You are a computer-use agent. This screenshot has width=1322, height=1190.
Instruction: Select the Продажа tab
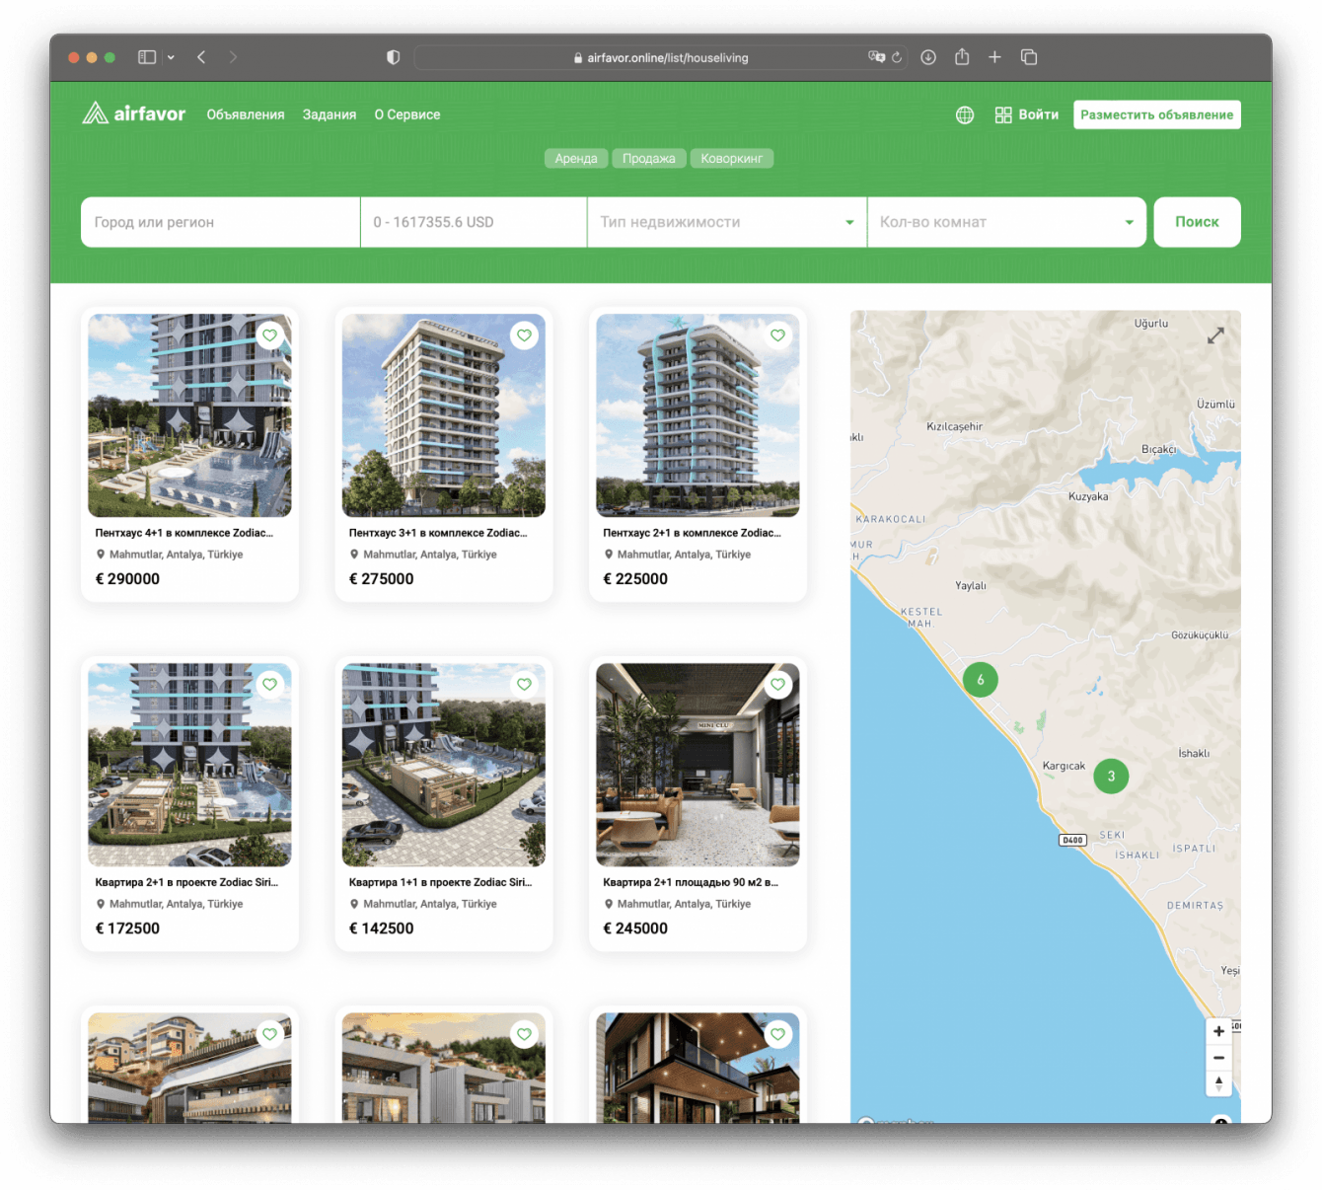click(649, 159)
